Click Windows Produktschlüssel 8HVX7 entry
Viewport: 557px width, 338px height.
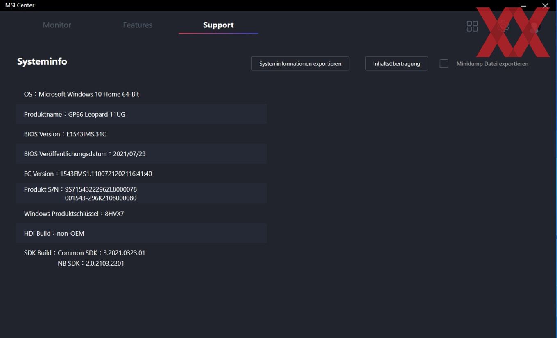(x=142, y=214)
